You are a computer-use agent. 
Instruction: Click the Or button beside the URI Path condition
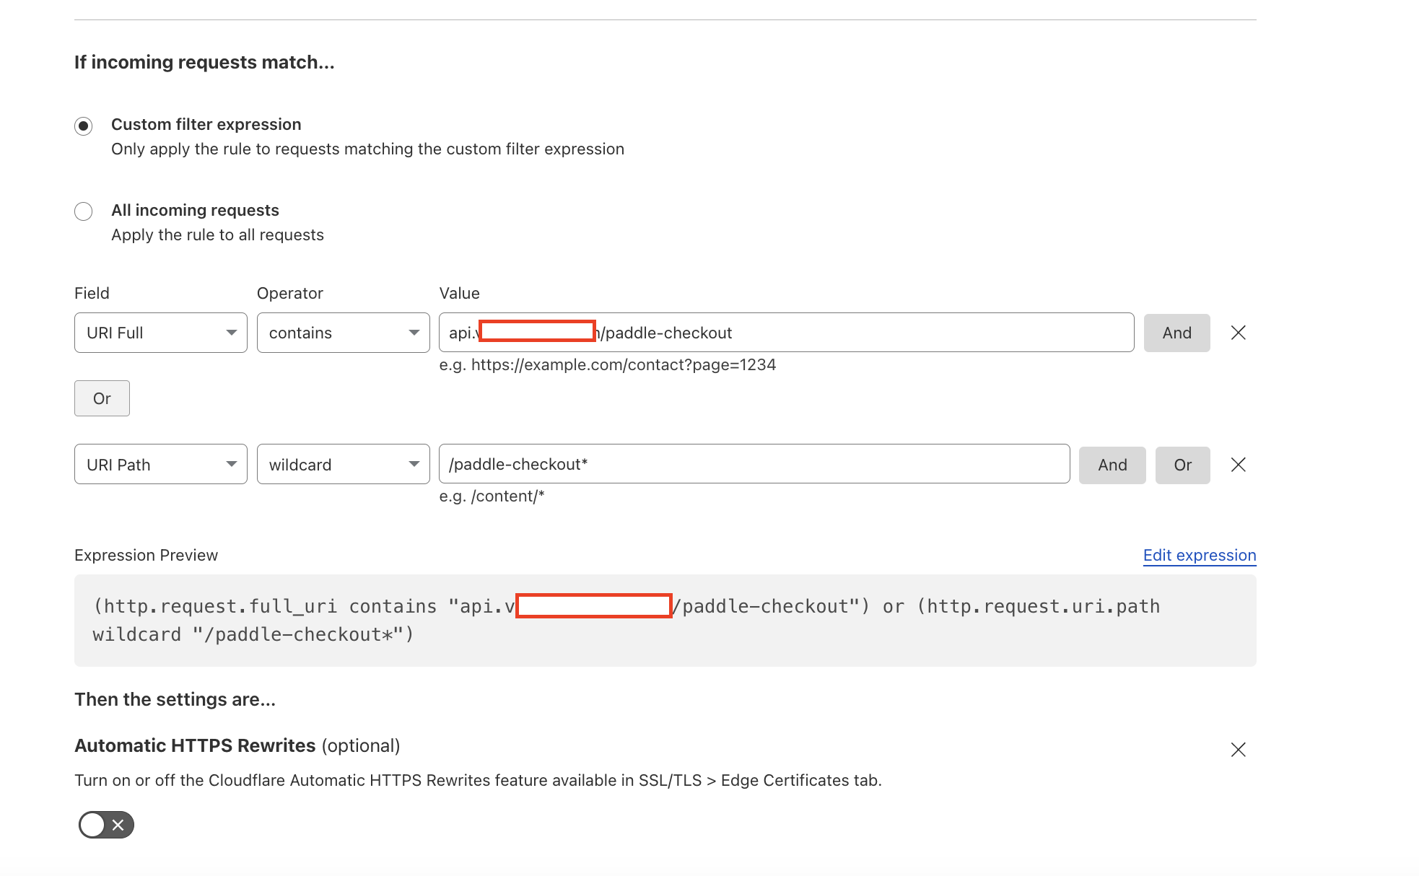point(1182,465)
